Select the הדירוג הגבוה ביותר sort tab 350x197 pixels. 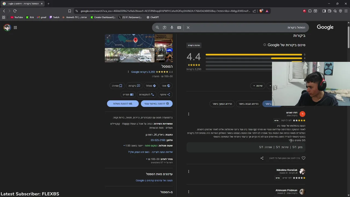click(249, 104)
